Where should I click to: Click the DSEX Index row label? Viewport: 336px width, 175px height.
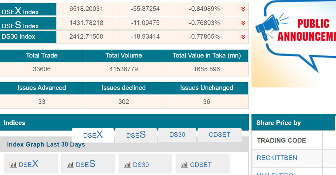pos(20,11)
